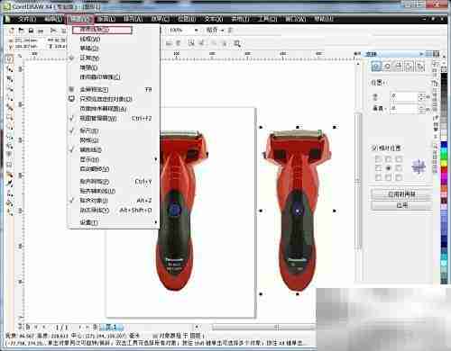Viewport: 451px width, 351px height.
Task: Pick the blue swatch in color palette
Action: point(444,145)
